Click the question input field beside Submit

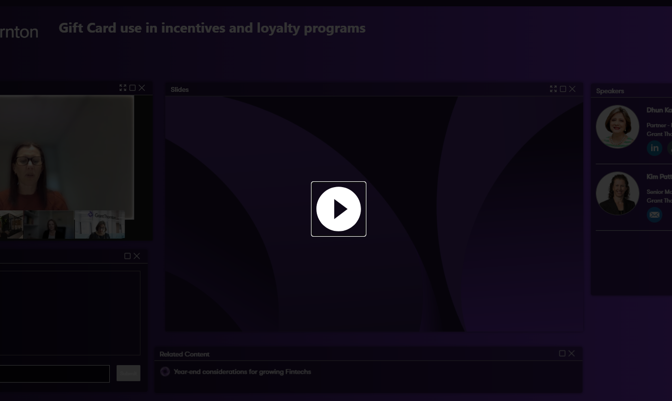coord(54,374)
